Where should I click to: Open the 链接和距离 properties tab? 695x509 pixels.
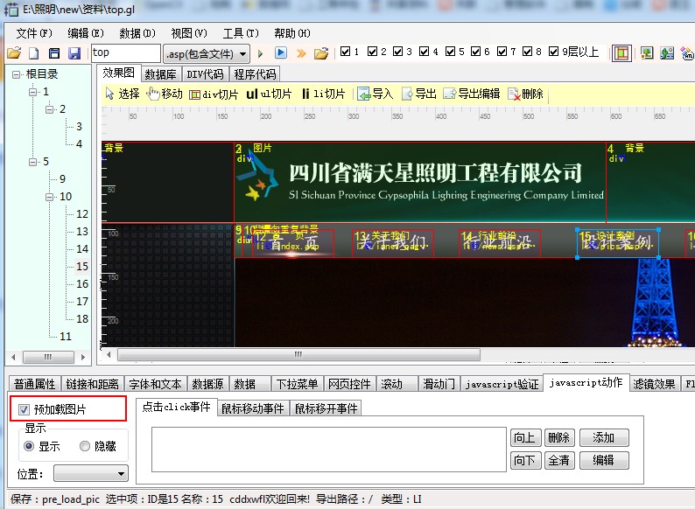point(92,384)
